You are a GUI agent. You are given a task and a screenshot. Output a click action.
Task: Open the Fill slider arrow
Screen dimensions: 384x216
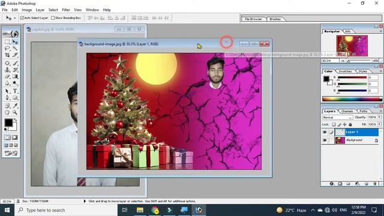[x=379, y=124]
